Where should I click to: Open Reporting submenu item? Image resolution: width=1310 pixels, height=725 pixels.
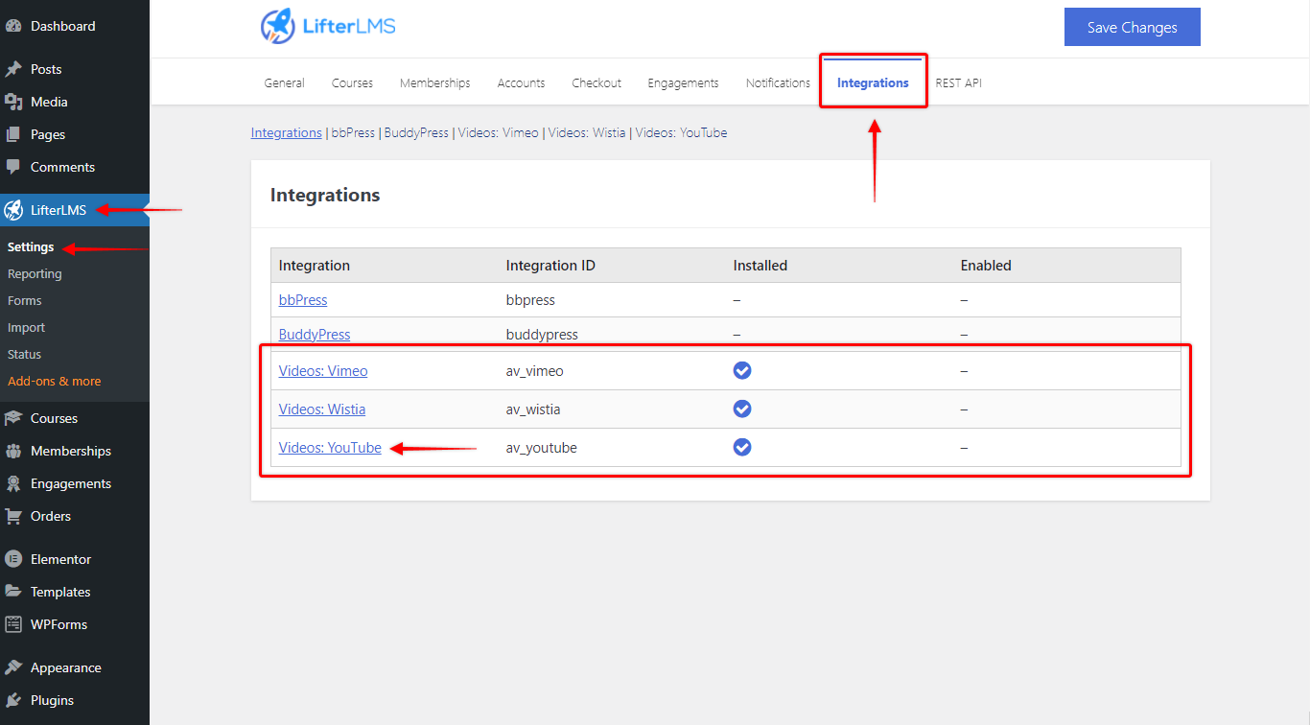click(35, 274)
